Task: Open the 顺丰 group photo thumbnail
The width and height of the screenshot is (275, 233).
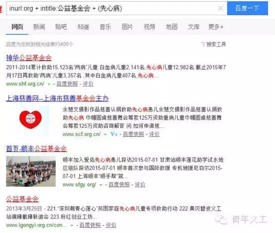Action: point(31,171)
